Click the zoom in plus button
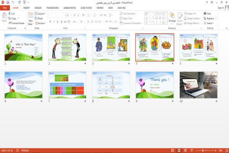 [216, 150]
